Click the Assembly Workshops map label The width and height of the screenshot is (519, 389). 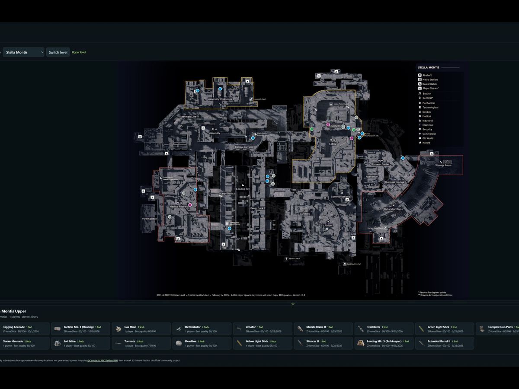(x=220, y=99)
